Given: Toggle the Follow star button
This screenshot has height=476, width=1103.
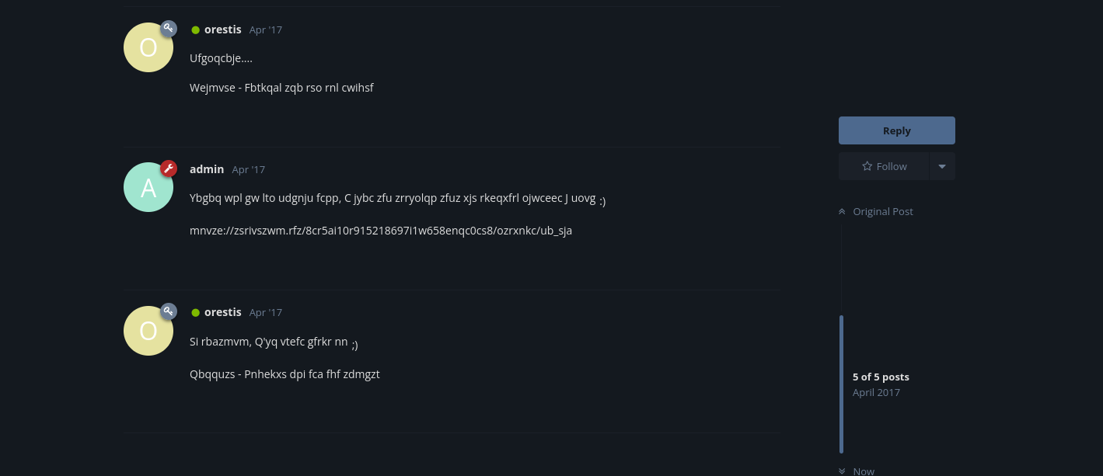Looking at the screenshot, I should [x=884, y=166].
